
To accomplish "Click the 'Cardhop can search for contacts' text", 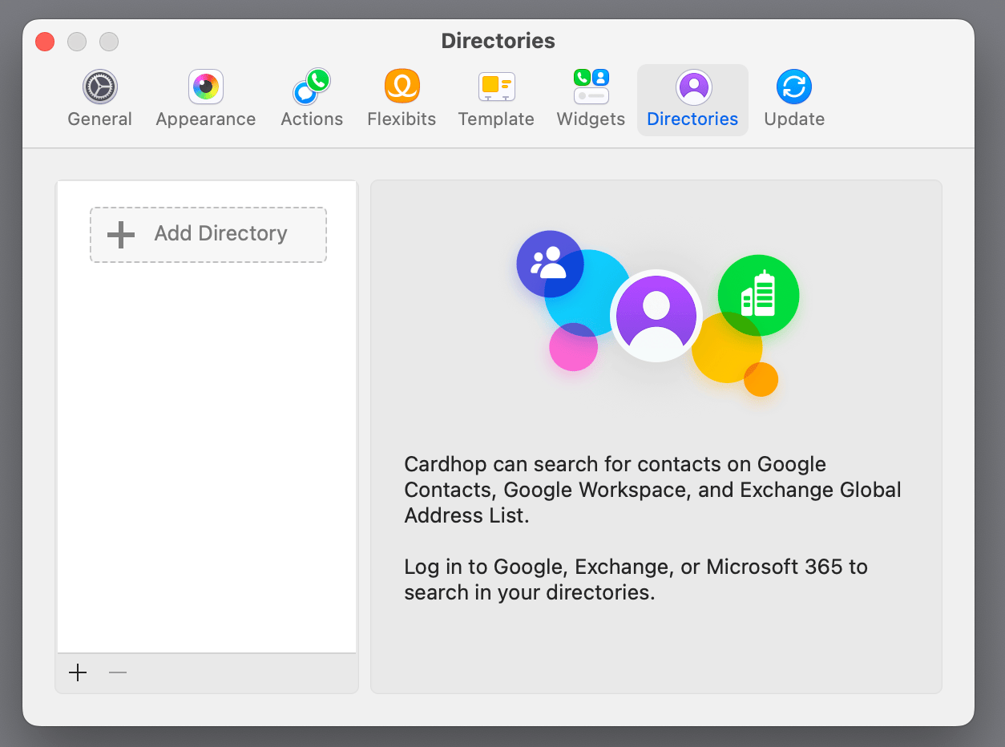I will (652, 490).
